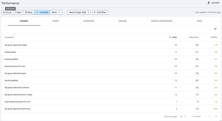Click the Export download icon
This screenshot has height=121, width=222.
[208, 3]
